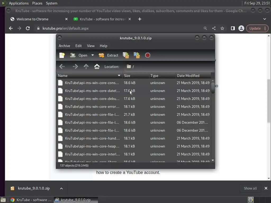This screenshot has width=271, height=203.
Task: Click the add files to archive icon
Action: [126, 55]
